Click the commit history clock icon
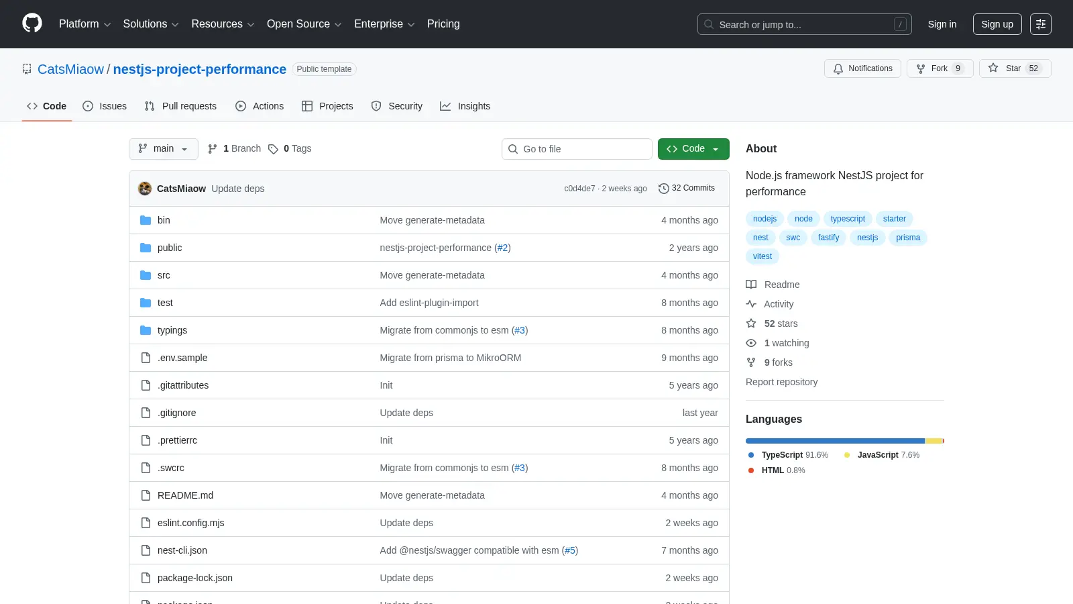The height and width of the screenshot is (604, 1073). (x=664, y=189)
